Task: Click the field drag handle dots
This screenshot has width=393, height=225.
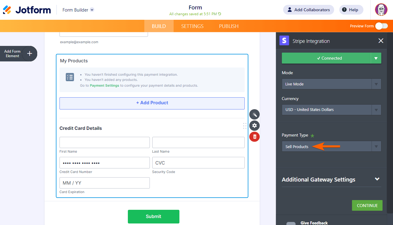Action: click(x=245, y=126)
